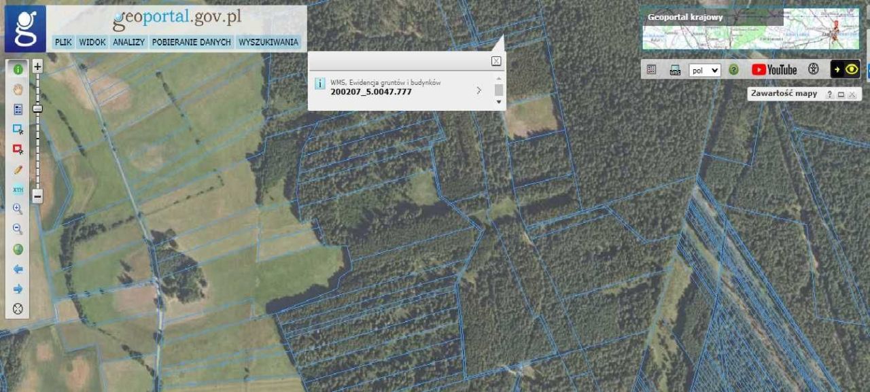870x392 pixels.
Task: Select the hand pan tool
Action: point(18,89)
